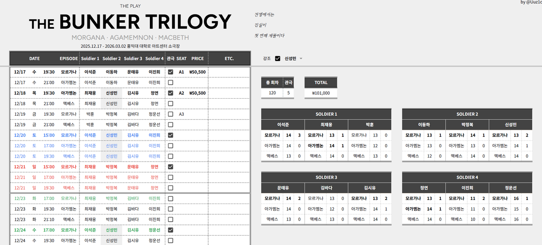Check the 관극 box for 12/20 19:30 맥베스
This screenshot has height=245, width=542.
point(171,156)
